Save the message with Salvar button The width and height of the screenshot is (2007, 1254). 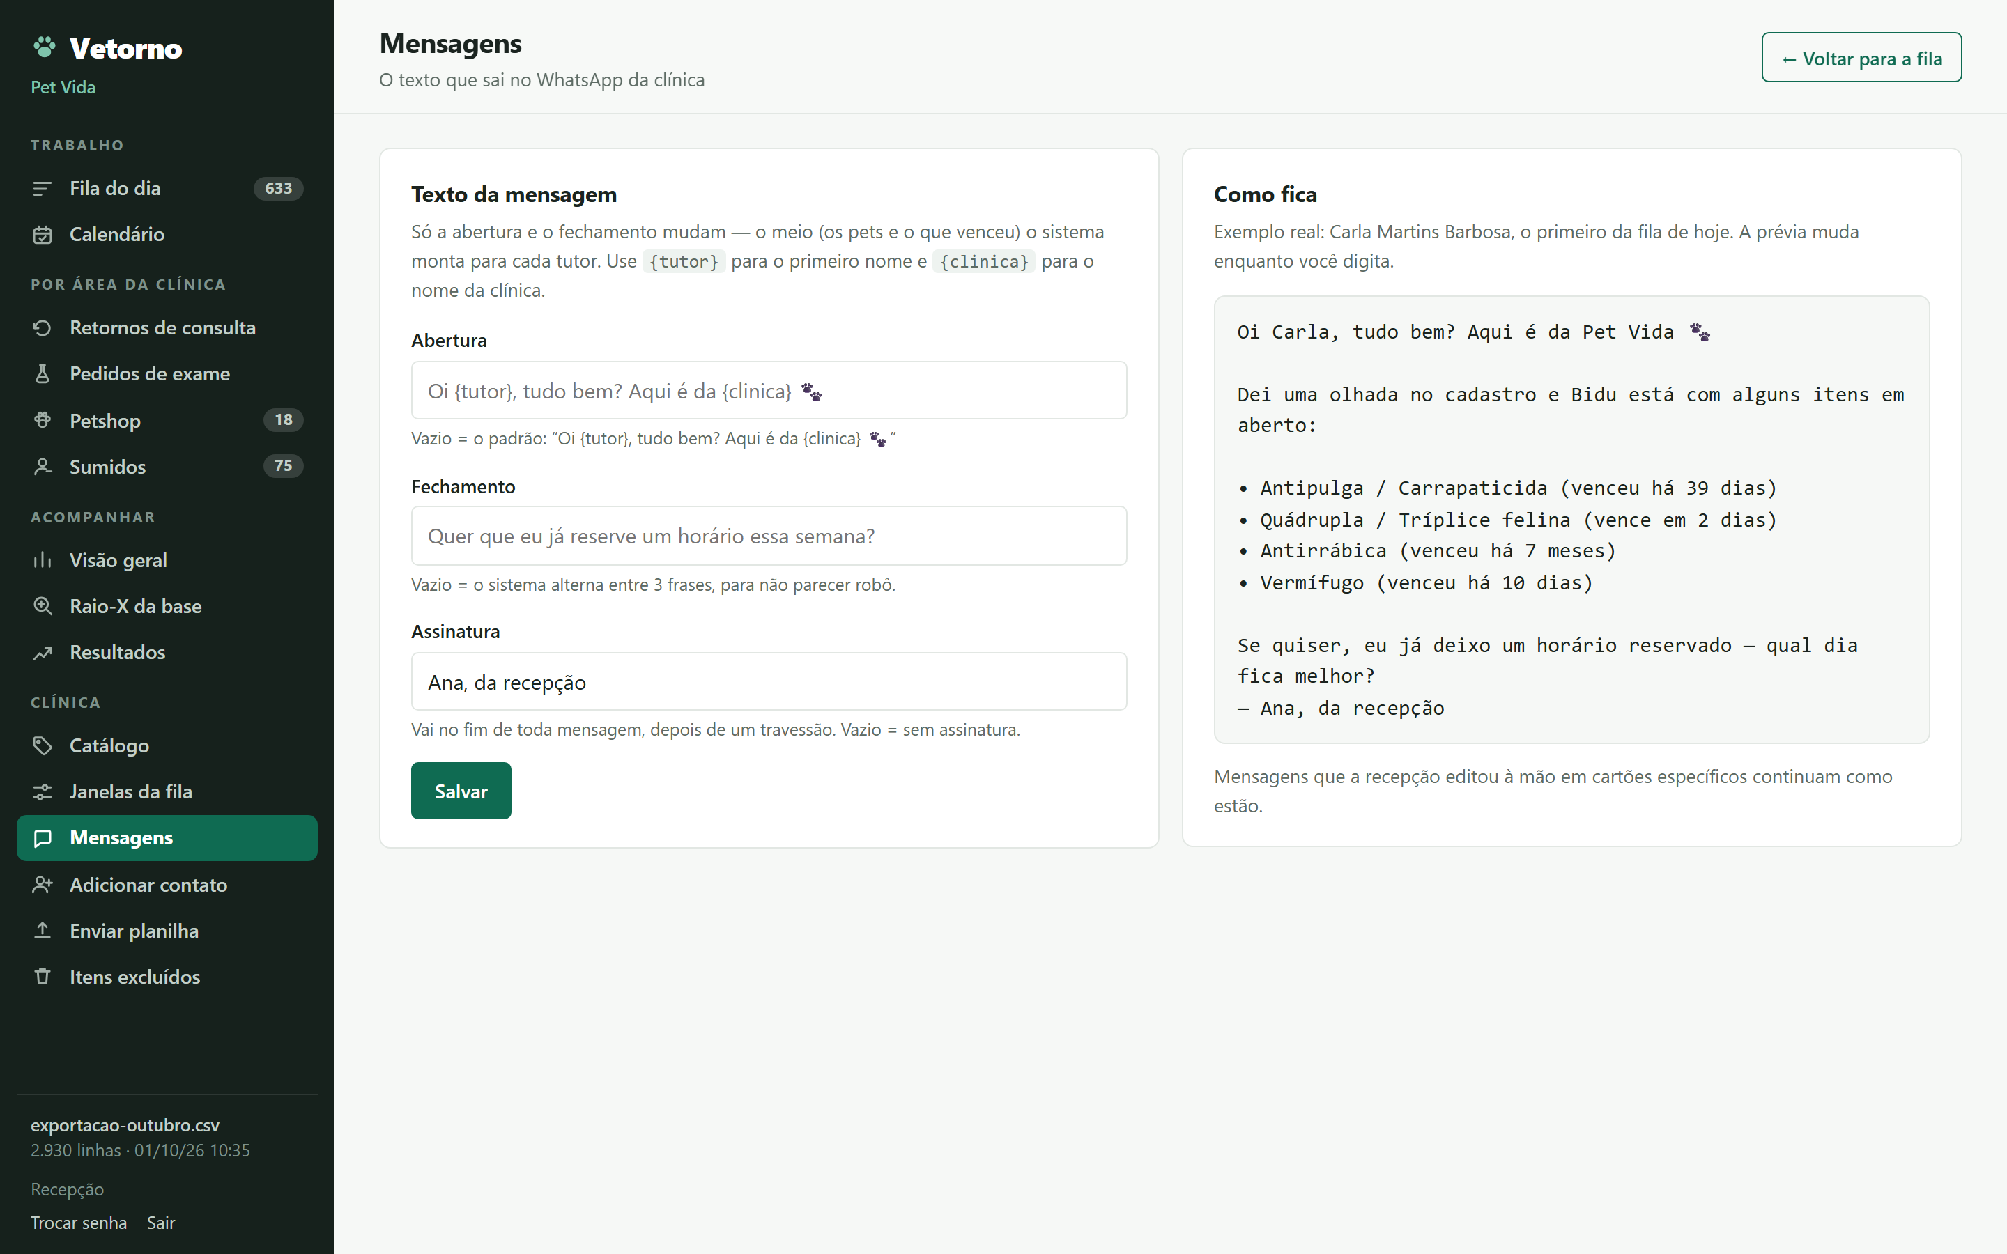[461, 791]
